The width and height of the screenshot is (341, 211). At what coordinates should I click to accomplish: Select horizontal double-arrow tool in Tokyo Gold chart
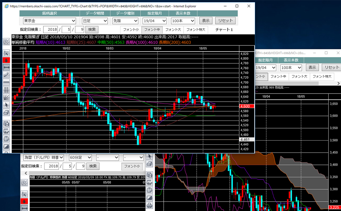coord(6,67)
